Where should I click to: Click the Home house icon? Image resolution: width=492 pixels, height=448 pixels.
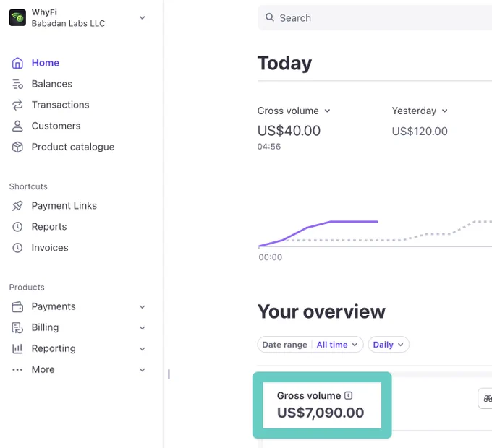tap(17, 63)
